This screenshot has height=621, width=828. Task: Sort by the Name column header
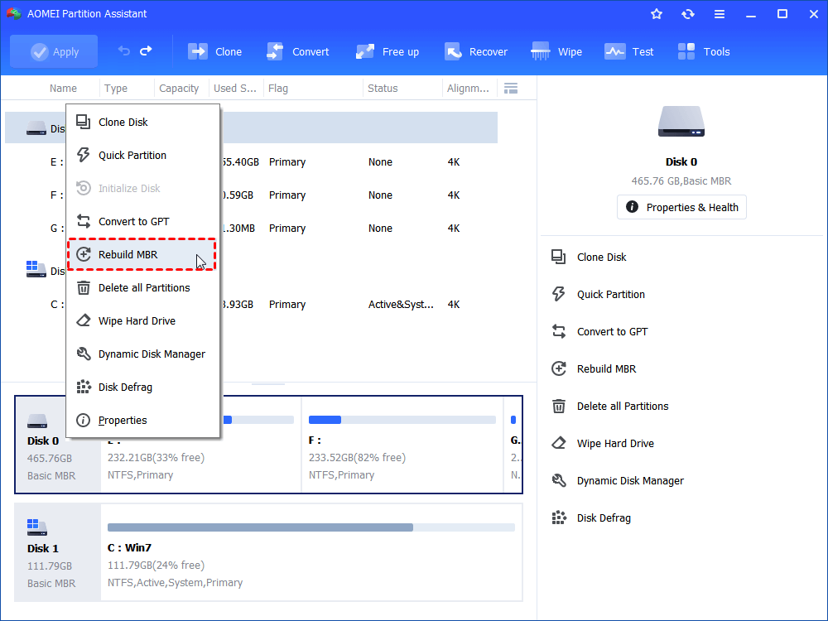[x=63, y=89]
